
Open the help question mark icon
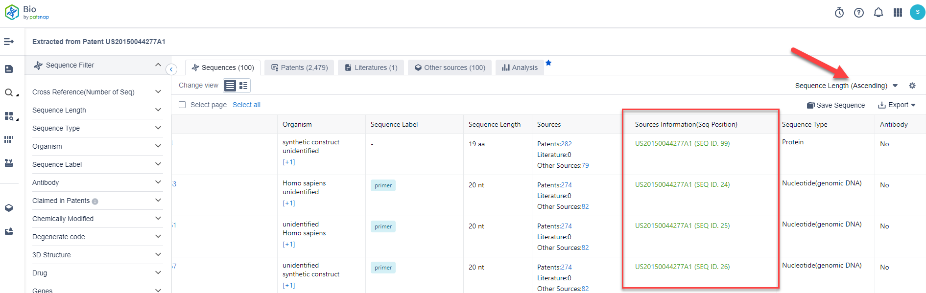coord(859,13)
